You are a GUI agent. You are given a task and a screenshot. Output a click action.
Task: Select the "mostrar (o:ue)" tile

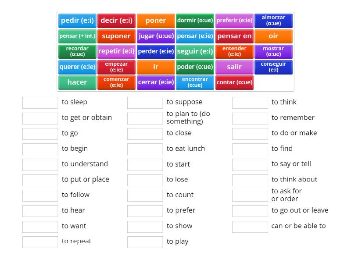click(273, 51)
